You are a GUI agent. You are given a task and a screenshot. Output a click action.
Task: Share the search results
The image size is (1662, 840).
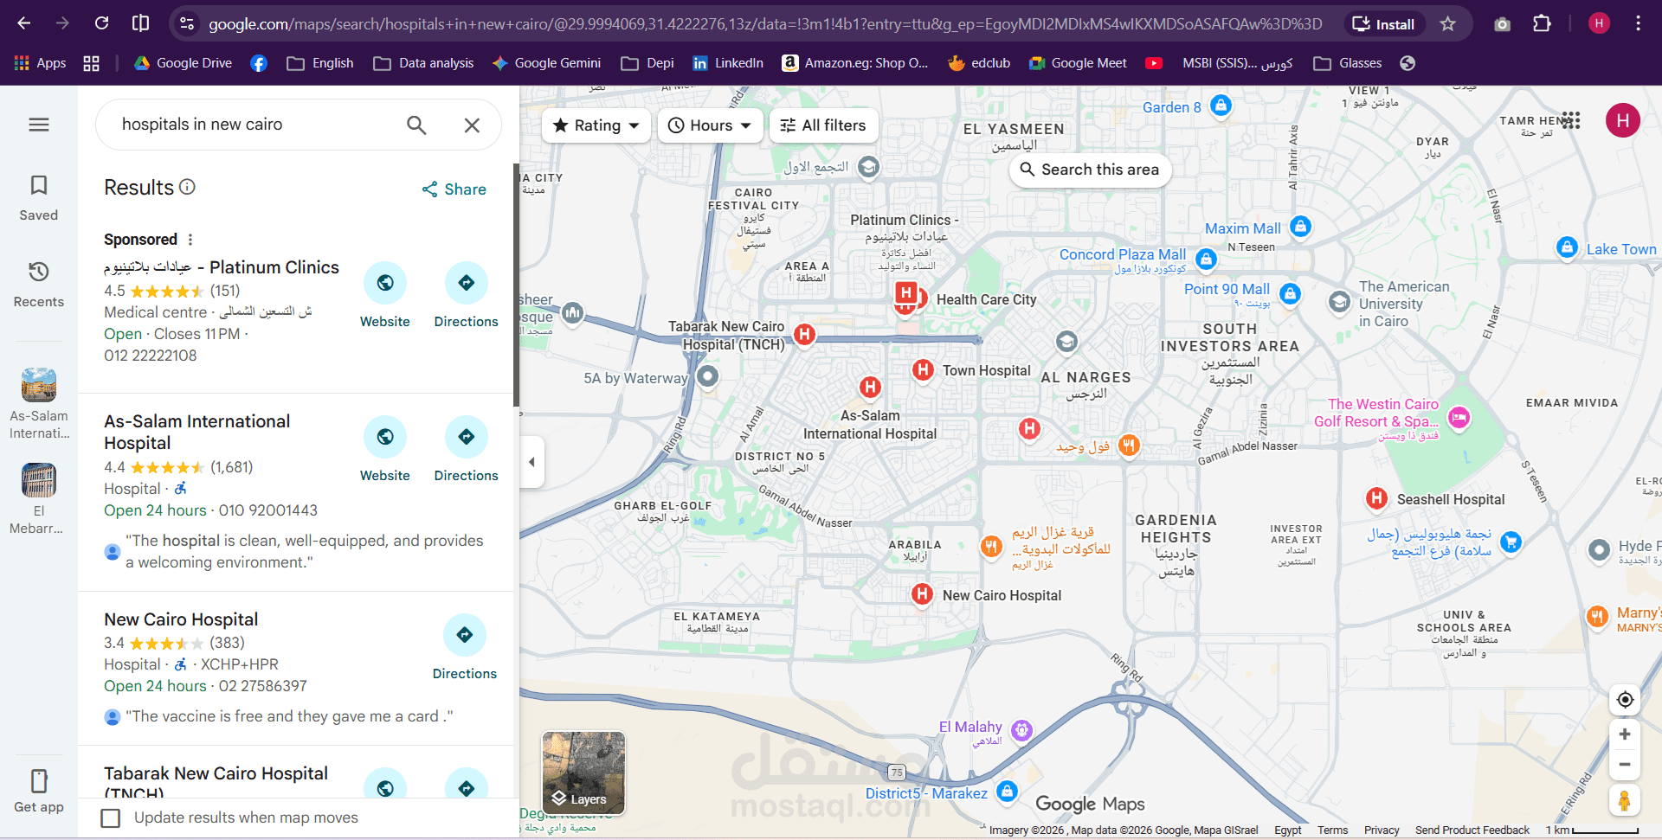click(454, 189)
